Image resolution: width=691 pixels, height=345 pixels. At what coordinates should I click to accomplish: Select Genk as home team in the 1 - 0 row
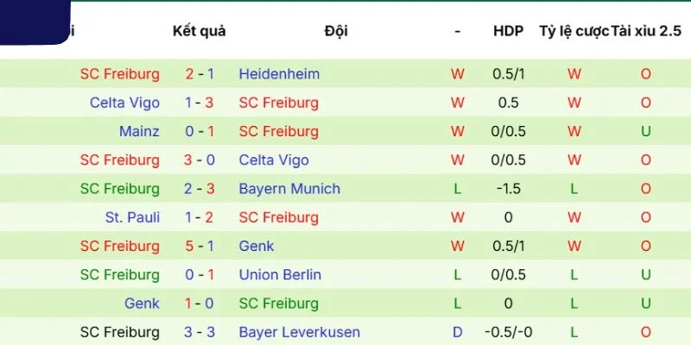[x=142, y=304]
